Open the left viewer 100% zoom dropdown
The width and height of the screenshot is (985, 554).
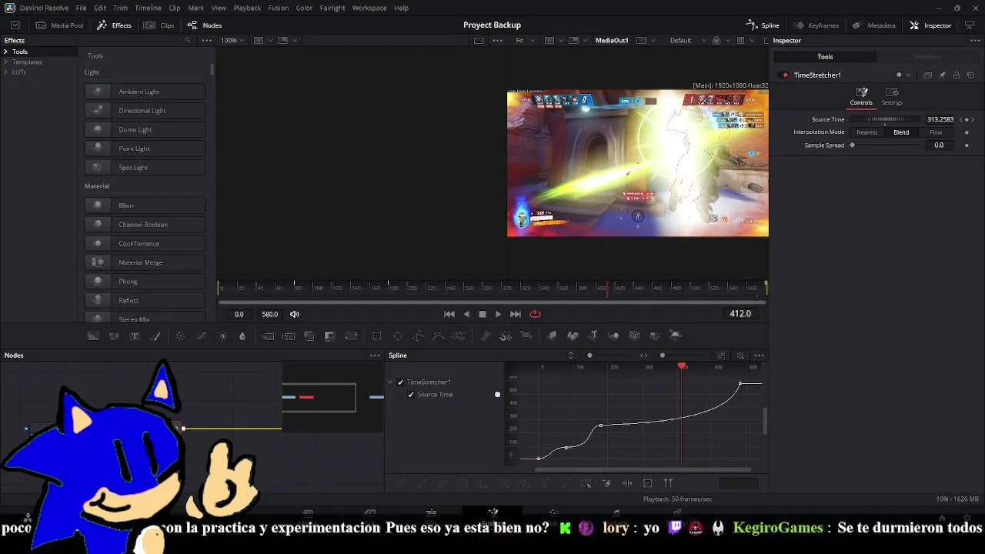tap(233, 41)
